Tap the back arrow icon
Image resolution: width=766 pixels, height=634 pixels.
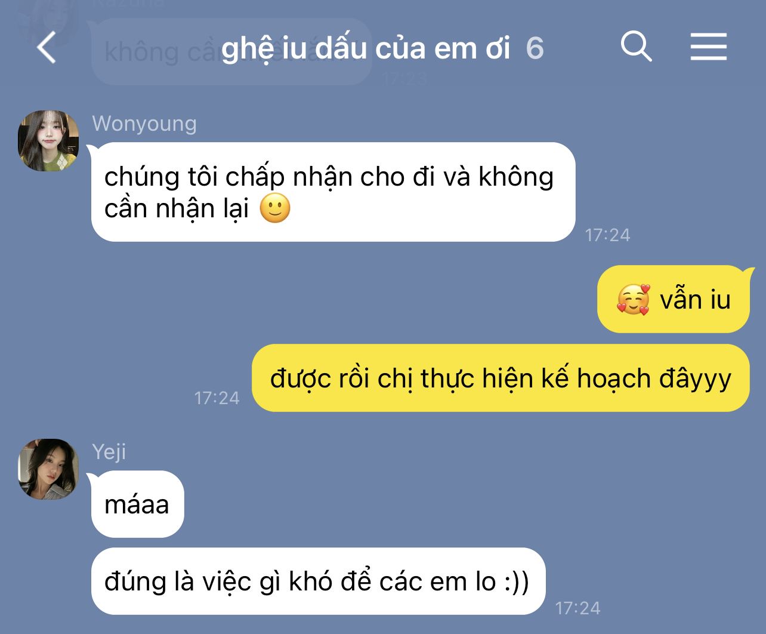tap(47, 48)
